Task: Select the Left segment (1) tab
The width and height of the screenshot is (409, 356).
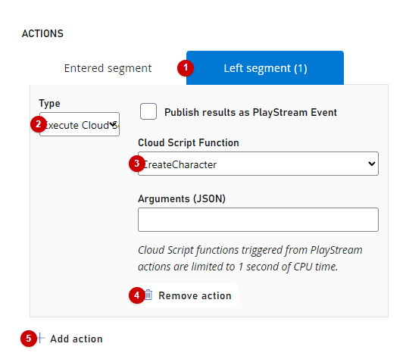Action: [265, 68]
